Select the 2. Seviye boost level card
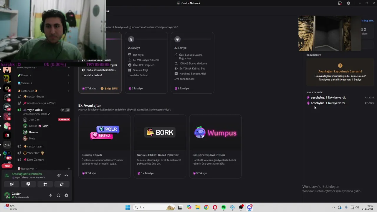Image resolution: width=377 pixels, height=212 pixels. click(146, 63)
